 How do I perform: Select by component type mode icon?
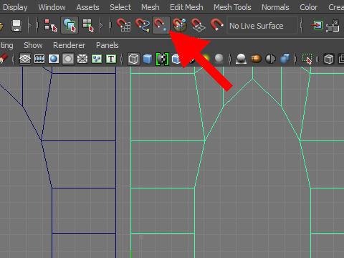pos(88,25)
